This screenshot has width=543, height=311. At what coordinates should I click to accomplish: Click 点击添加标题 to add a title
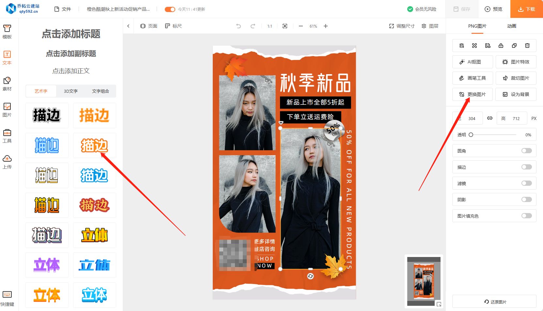71,34
